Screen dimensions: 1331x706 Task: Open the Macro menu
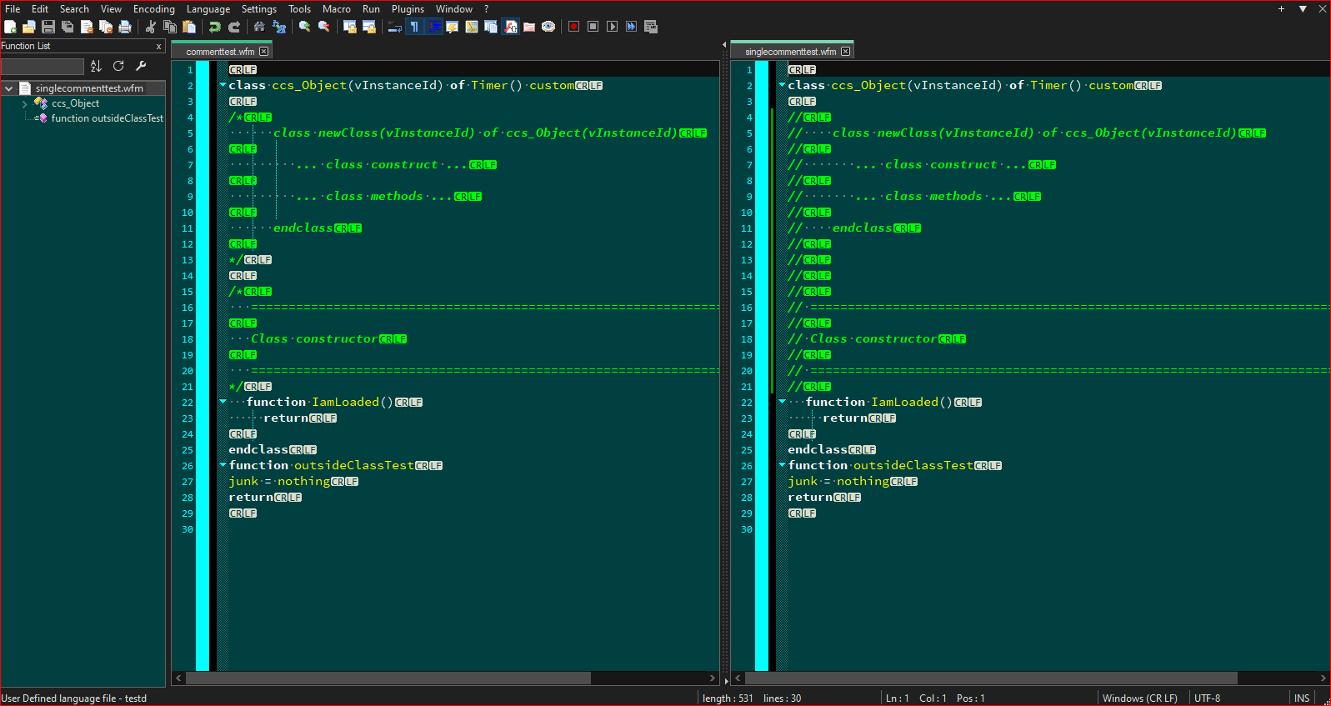(337, 9)
